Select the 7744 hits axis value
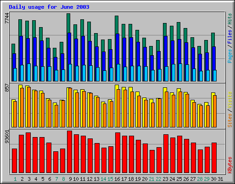235x184 pixels. (7, 18)
